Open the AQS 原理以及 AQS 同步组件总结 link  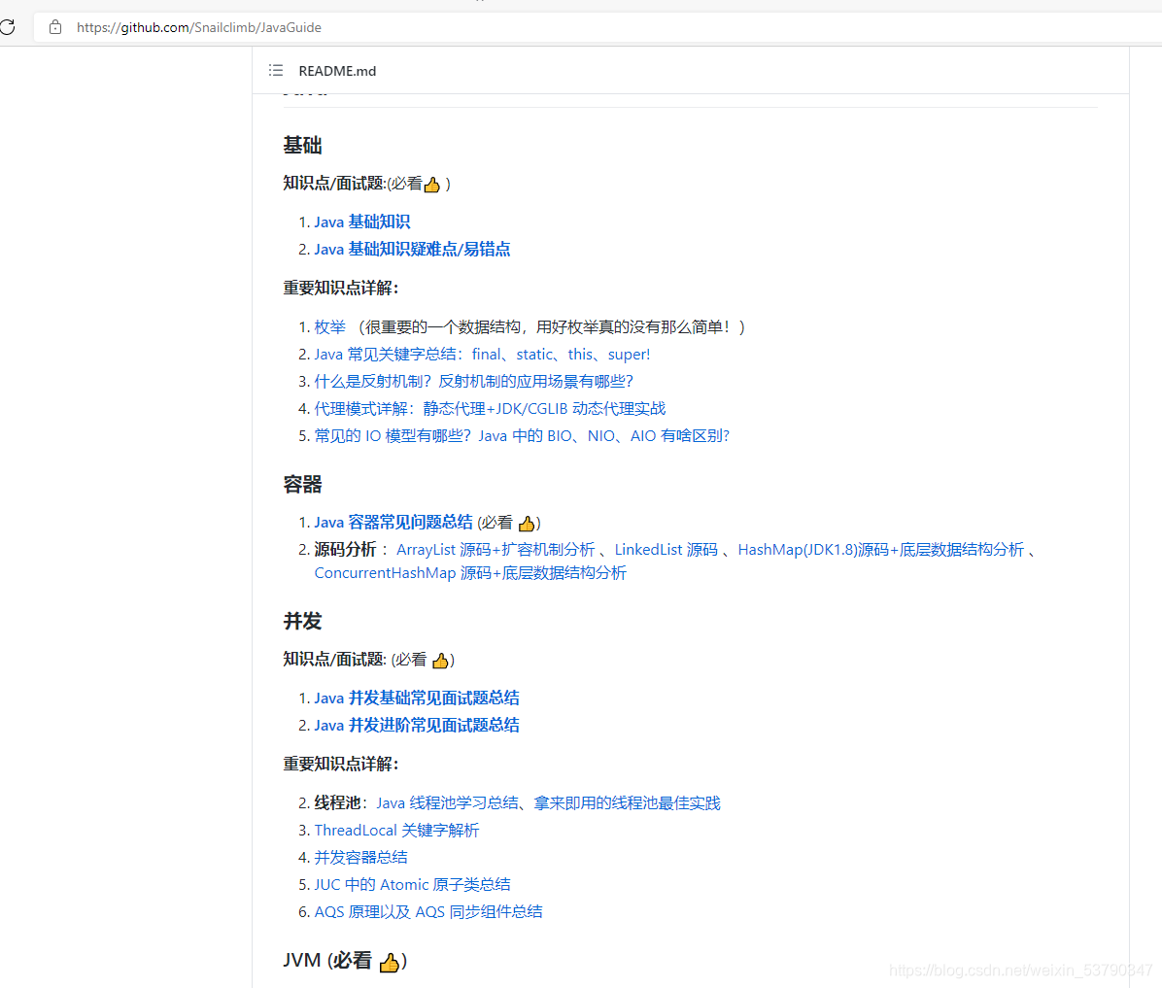point(427,911)
